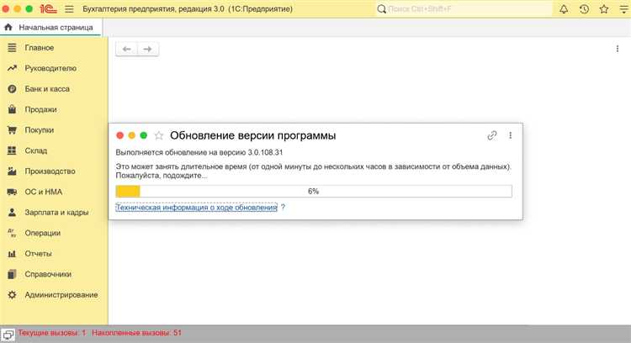Image resolution: width=631 pixels, height=343 pixels.
Task: Click the Зарплата и кадры person icon
Action: pyautogui.click(x=12, y=212)
